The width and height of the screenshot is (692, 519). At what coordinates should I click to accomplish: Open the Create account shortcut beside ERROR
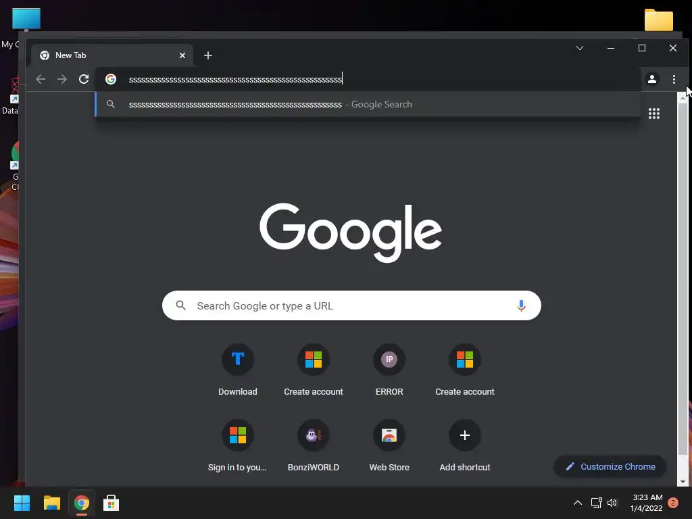click(465, 370)
